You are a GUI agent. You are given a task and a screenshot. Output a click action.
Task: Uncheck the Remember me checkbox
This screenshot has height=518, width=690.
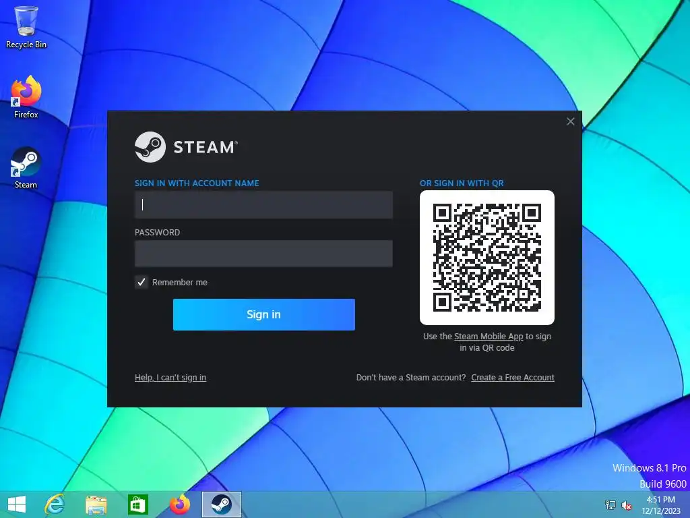[x=142, y=282]
